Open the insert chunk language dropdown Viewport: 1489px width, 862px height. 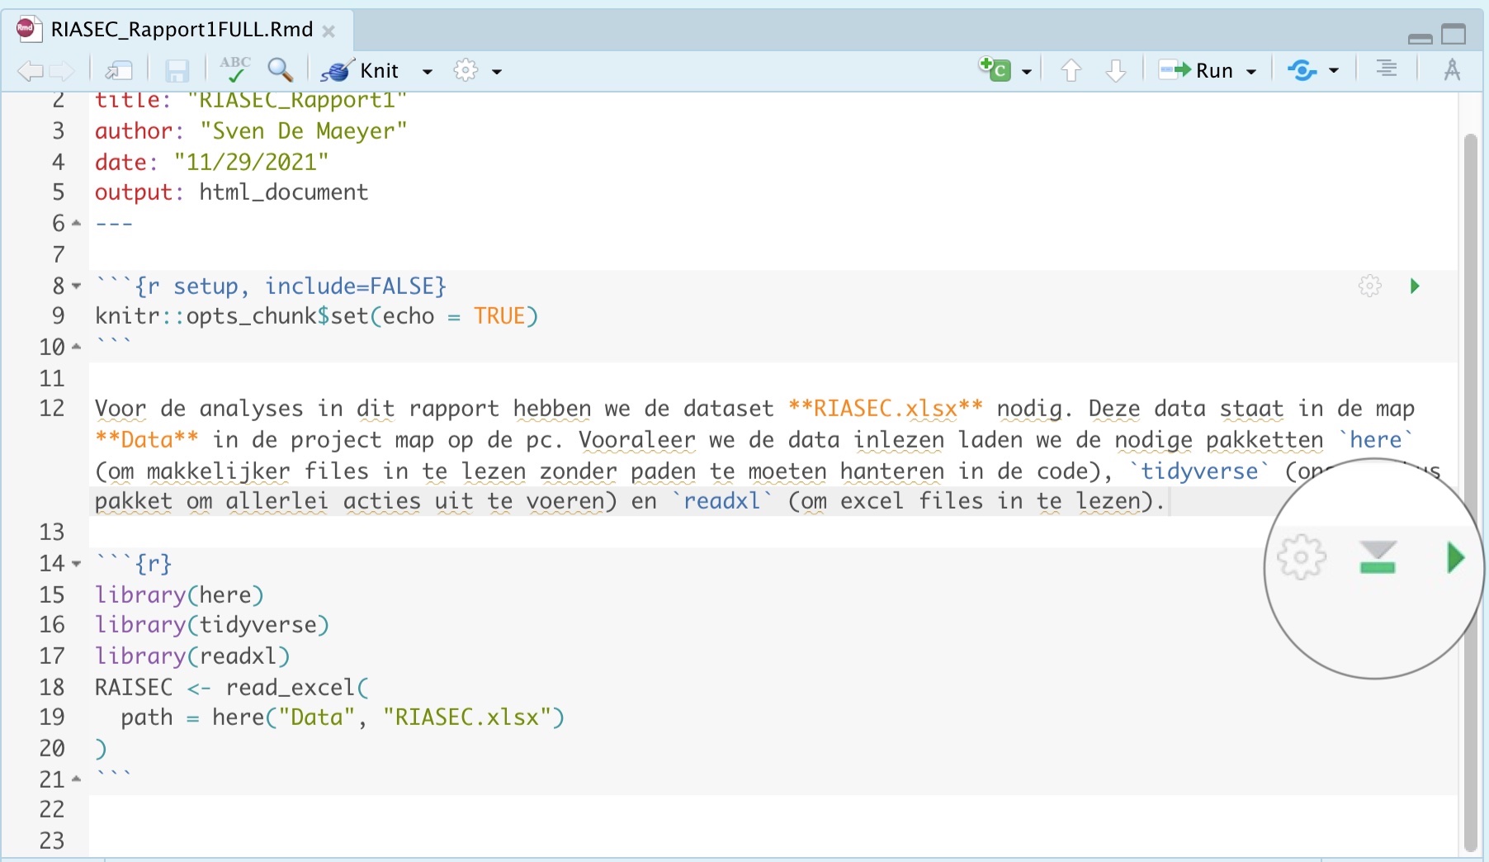[x=1027, y=72]
